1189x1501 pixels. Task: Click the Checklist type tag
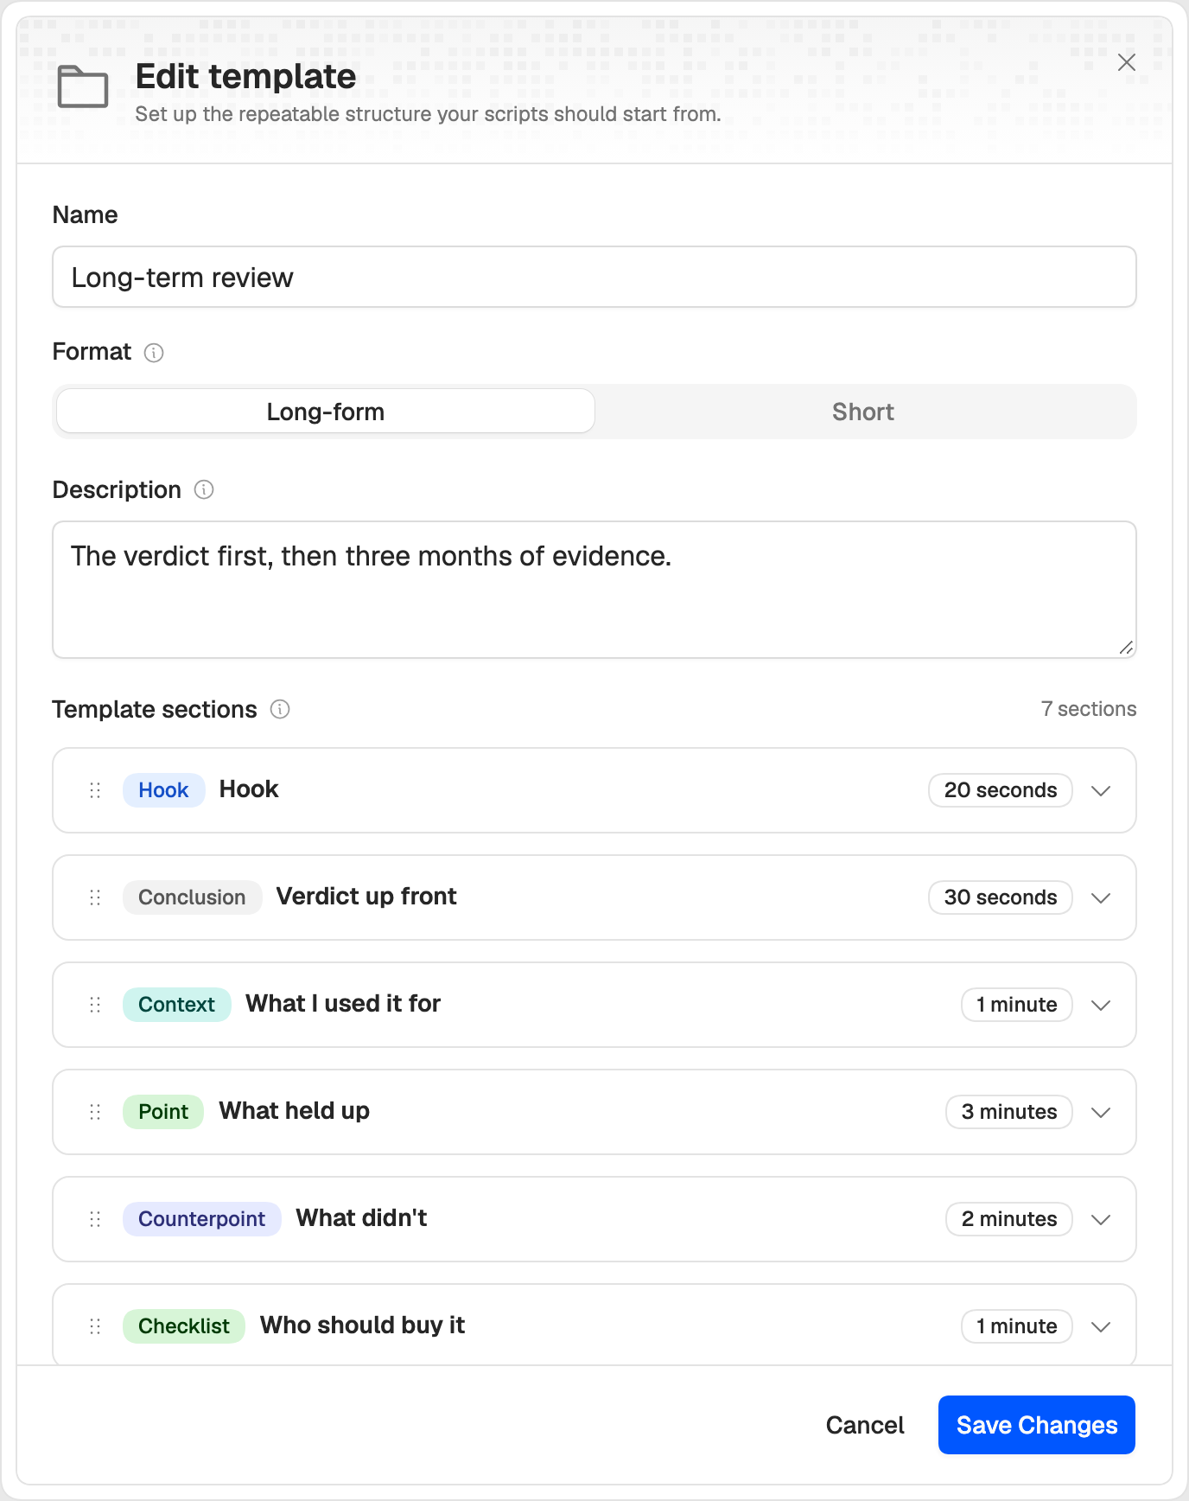[x=184, y=1326]
